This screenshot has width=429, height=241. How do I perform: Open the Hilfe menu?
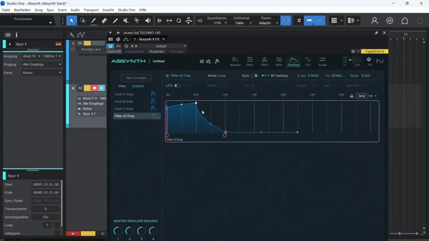pos(143,10)
